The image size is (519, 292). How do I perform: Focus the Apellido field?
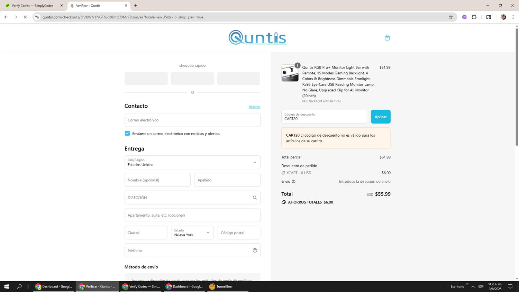point(227,180)
